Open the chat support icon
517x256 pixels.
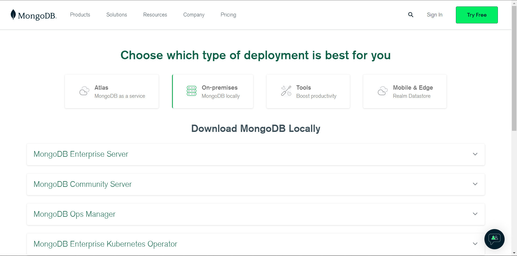(x=494, y=239)
